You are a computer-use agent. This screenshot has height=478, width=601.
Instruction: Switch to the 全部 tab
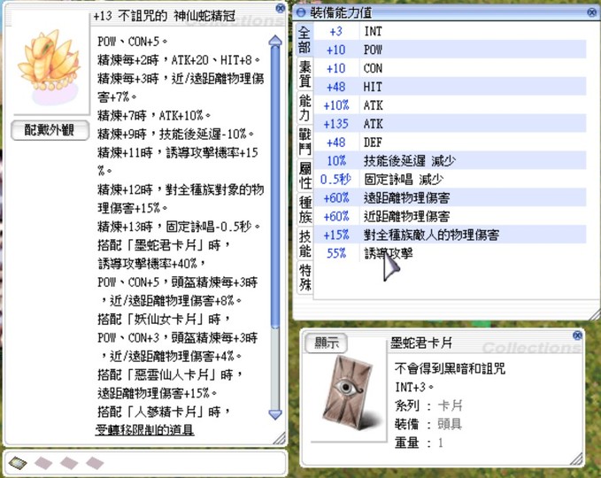coord(304,39)
